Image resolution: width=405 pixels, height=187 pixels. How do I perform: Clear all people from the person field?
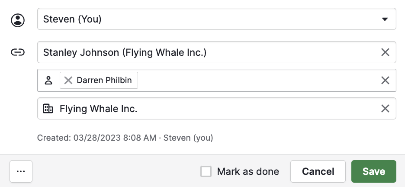(385, 81)
